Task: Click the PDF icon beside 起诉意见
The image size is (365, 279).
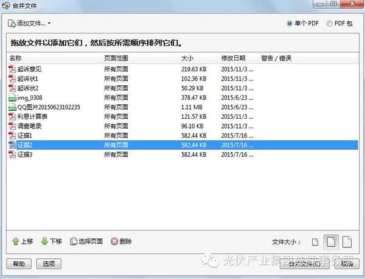Action: tap(12, 69)
